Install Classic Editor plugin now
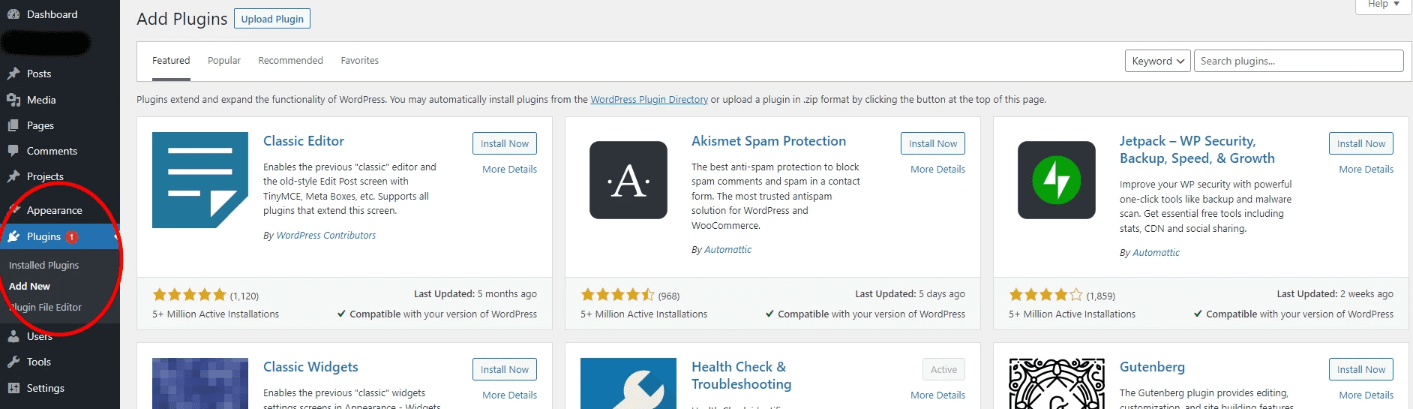1413x409 pixels. click(505, 143)
